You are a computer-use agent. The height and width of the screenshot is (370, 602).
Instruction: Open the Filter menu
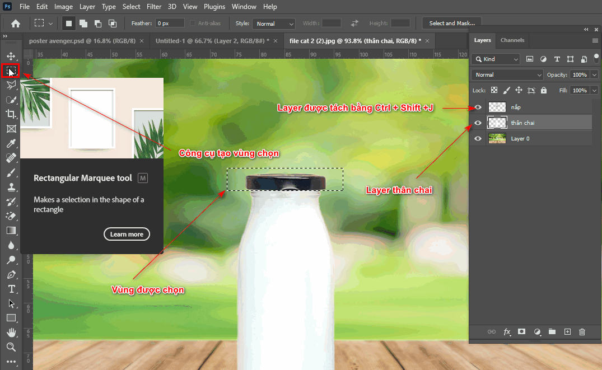(154, 7)
